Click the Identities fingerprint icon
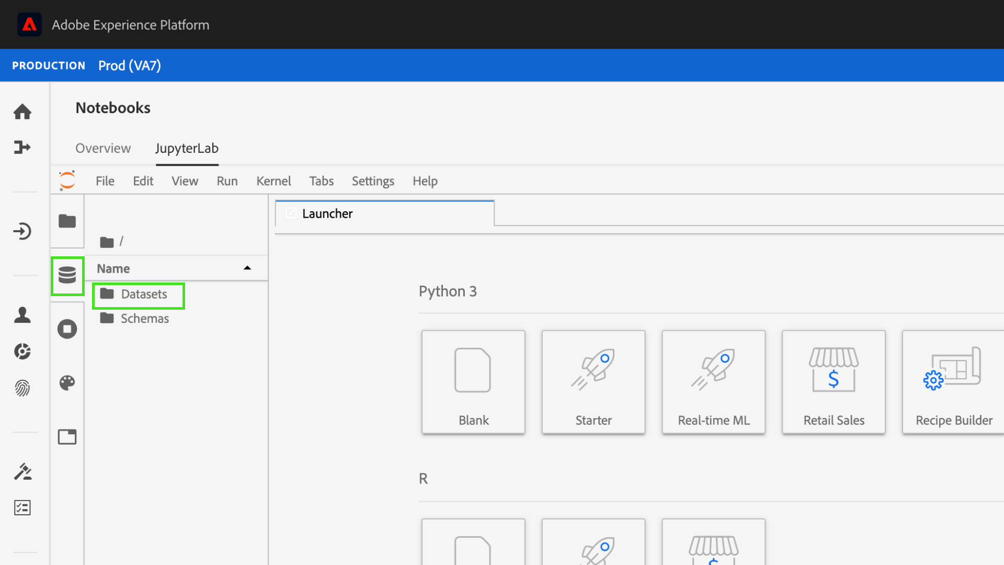The height and width of the screenshot is (565, 1004). tap(22, 388)
